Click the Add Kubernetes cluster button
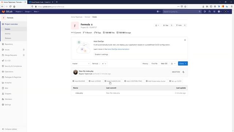The height and width of the screenshot is (132, 234). (156, 81)
